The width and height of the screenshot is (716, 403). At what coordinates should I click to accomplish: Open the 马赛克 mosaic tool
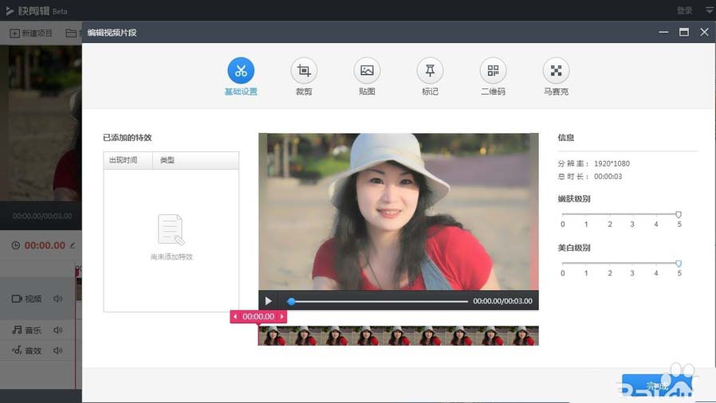[x=556, y=71]
